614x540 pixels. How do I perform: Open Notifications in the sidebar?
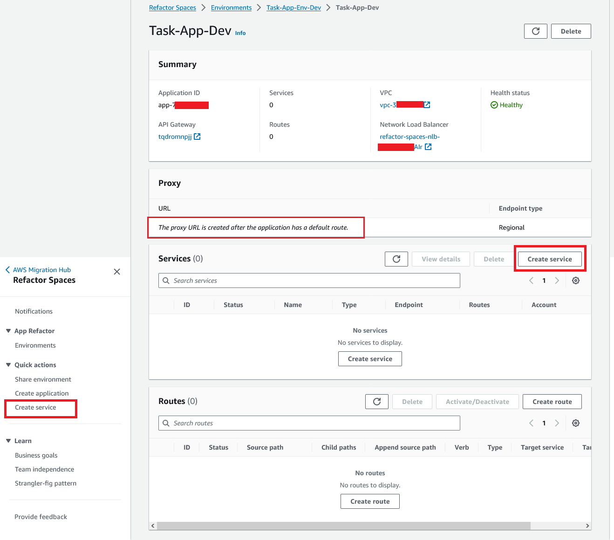(34, 311)
